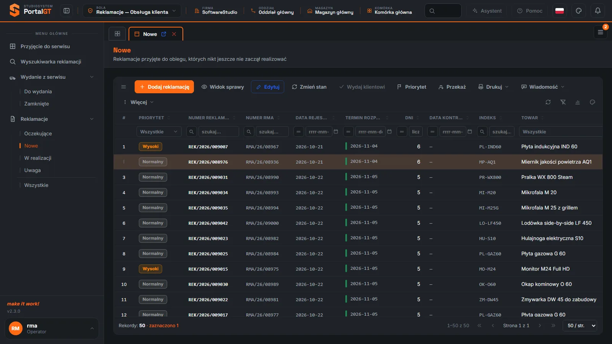612x344 pixels.
Task: Open Widok sprawy
Action: pos(223,87)
